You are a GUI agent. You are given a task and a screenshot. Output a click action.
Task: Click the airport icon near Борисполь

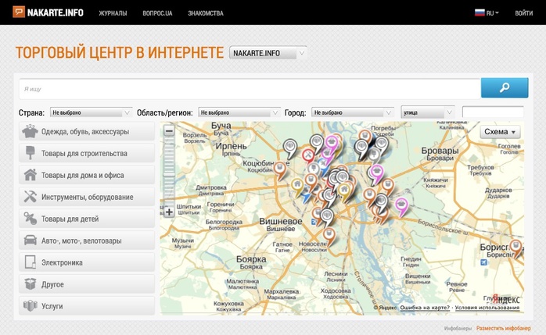click(x=483, y=262)
